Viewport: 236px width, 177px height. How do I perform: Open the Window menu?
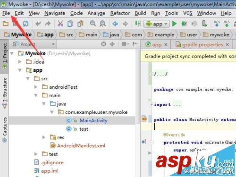pos(207,13)
